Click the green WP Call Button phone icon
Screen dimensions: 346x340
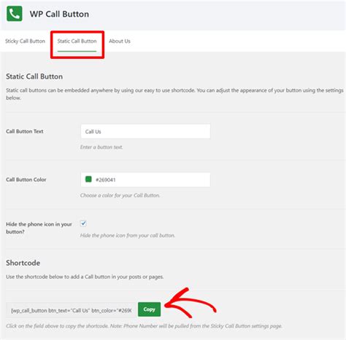(15, 14)
